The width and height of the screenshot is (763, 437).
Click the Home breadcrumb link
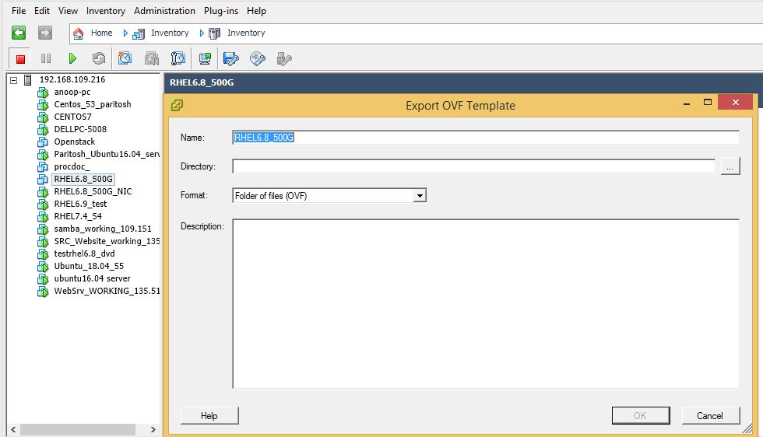(101, 33)
